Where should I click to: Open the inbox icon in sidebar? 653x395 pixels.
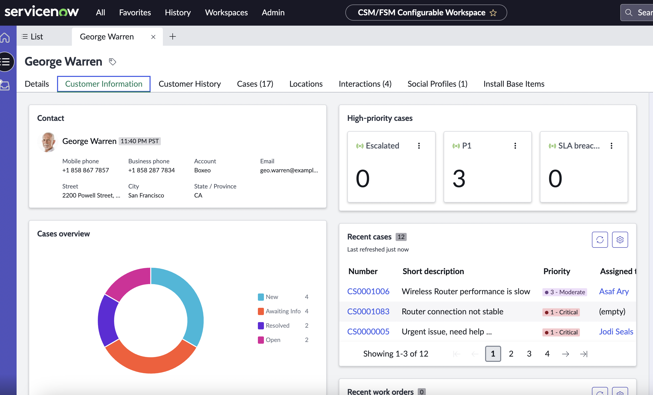coord(5,85)
